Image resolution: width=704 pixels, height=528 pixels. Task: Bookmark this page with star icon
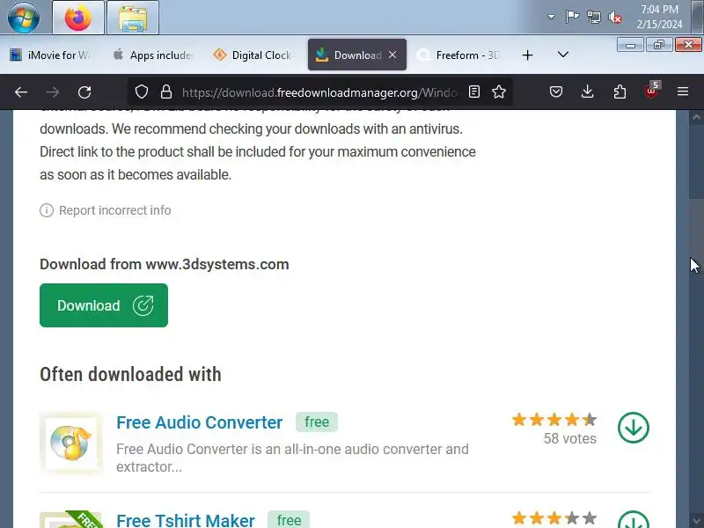point(499,92)
